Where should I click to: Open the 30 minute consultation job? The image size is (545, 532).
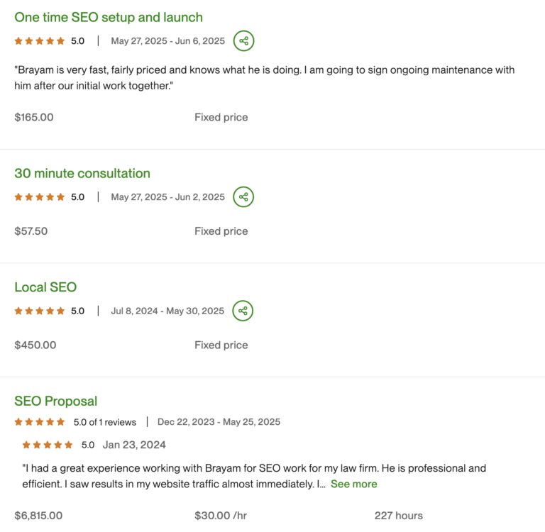[x=82, y=173]
